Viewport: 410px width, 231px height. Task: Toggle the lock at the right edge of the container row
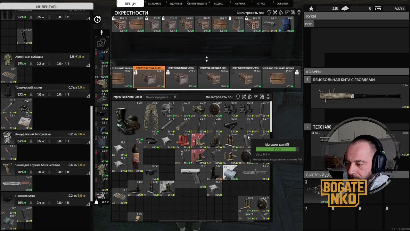click(x=298, y=73)
